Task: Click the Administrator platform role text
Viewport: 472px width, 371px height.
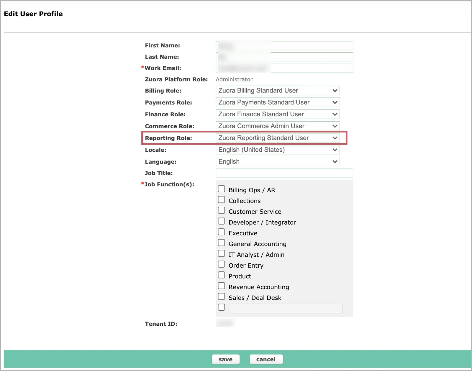Action: tap(234, 79)
